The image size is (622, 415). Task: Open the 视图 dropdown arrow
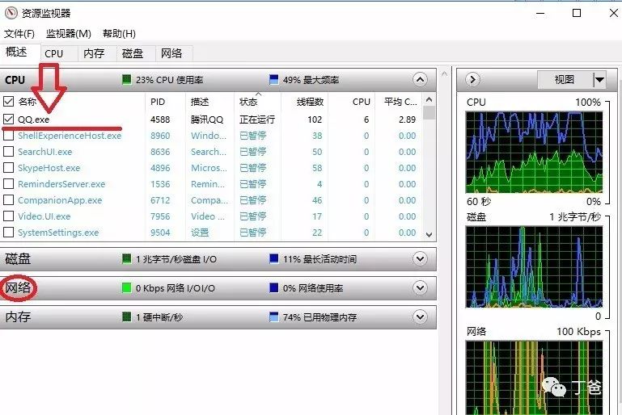(x=599, y=80)
